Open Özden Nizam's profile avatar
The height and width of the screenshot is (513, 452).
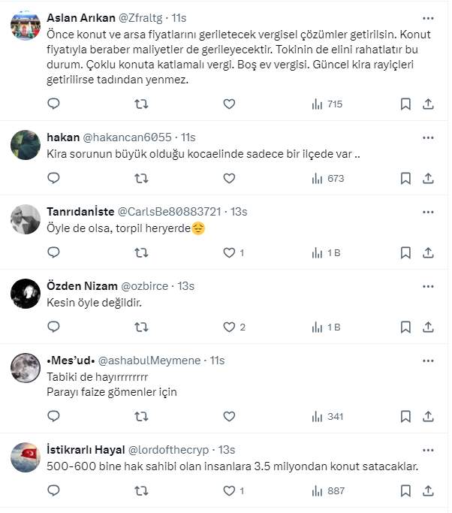pos(26,293)
